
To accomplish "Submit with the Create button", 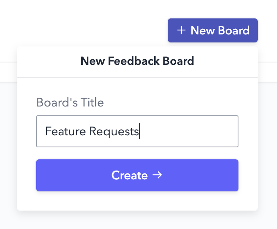I will tap(137, 175).
